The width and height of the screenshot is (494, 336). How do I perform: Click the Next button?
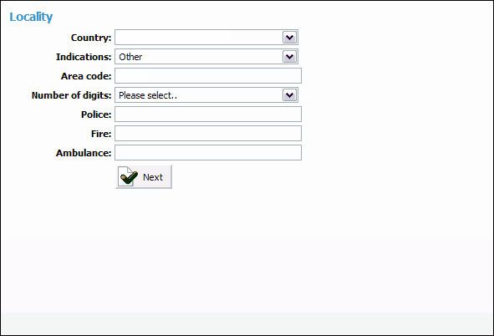[x=144, y=176]
